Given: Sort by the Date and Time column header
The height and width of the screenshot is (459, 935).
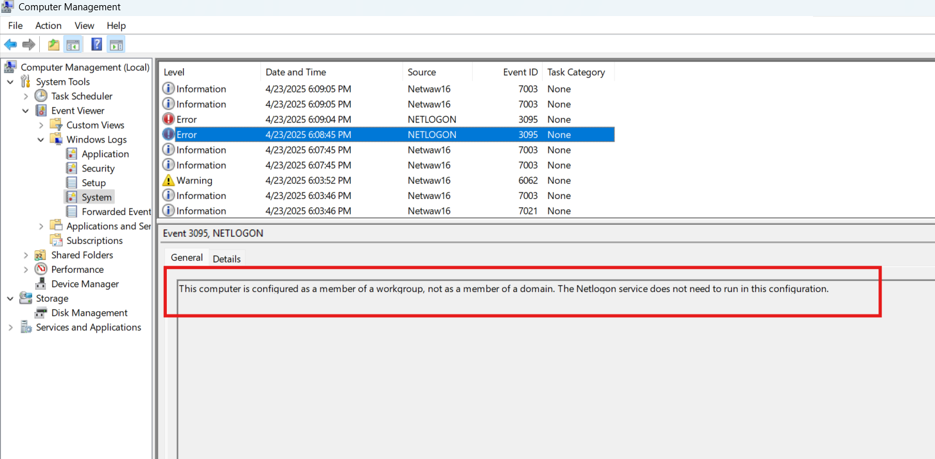Looking at the screenshot, I should pyautogui.click(x=331, y=72).
